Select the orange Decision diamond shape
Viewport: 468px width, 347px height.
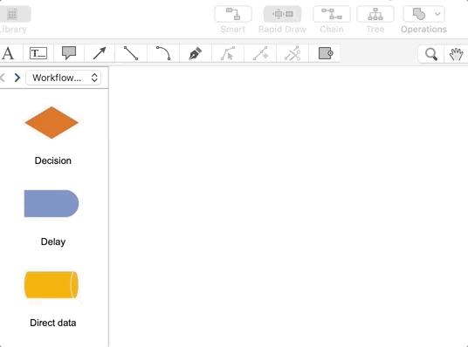(52, 123)
